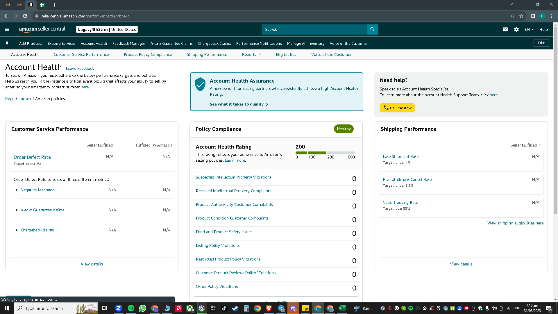This screenshot has height=314, width=558.
Task: Open the settings gear icon
Action: [x=516, y=29]
